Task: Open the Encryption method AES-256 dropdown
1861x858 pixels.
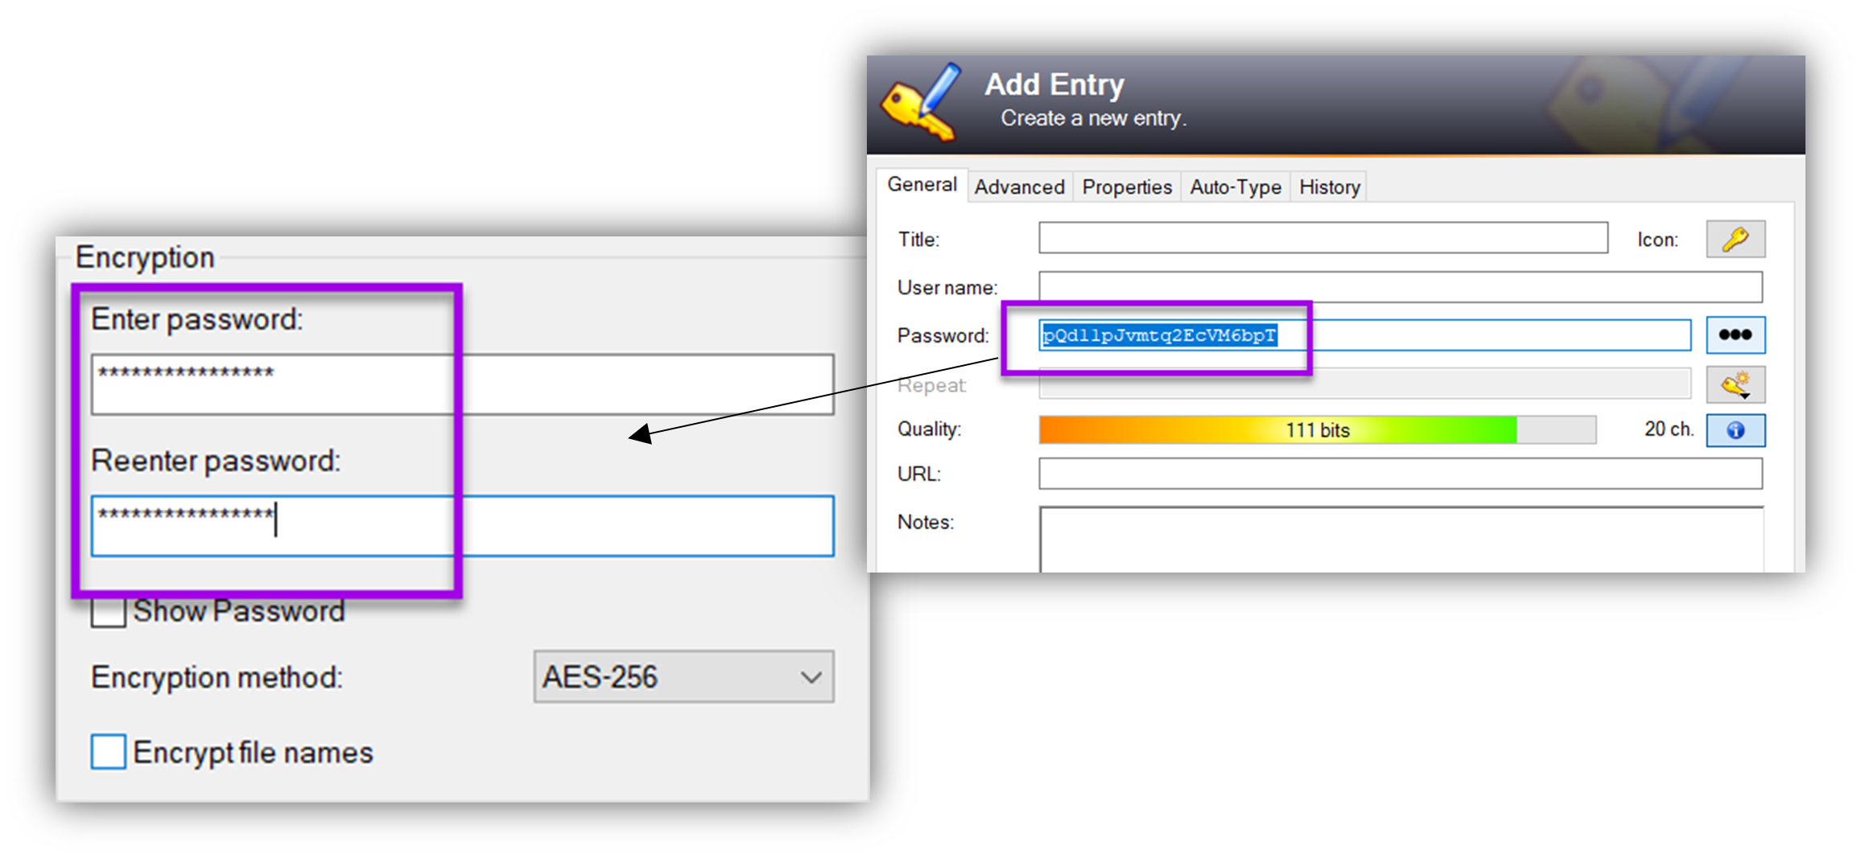Action: 683,677
